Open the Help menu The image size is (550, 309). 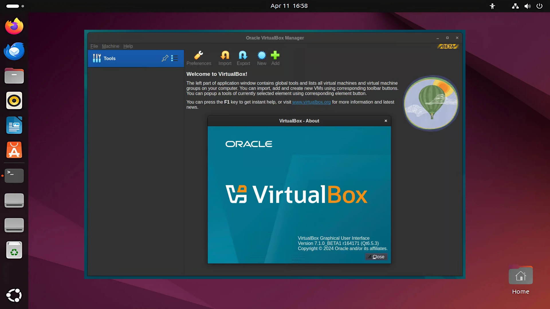[128, 46]
